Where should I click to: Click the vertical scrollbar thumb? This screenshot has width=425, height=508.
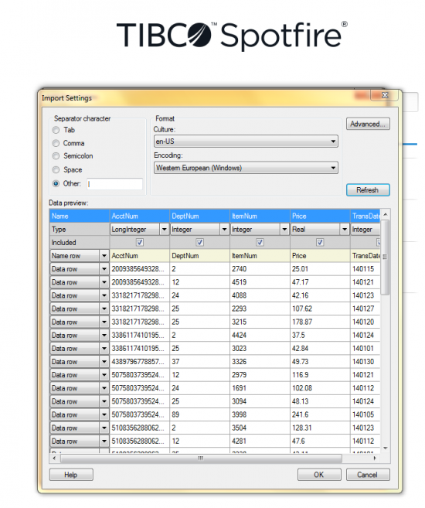tap(385, 257)
